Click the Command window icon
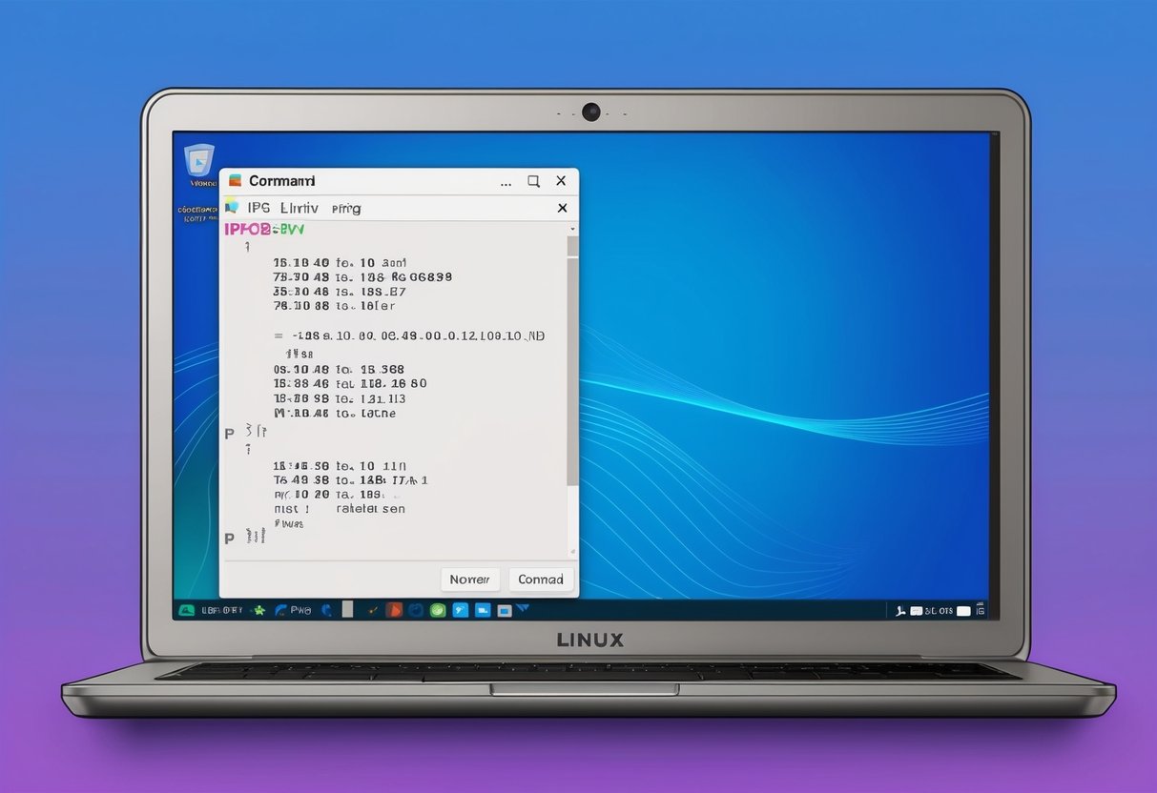1157x793 pixels. [x=236, y=180]
